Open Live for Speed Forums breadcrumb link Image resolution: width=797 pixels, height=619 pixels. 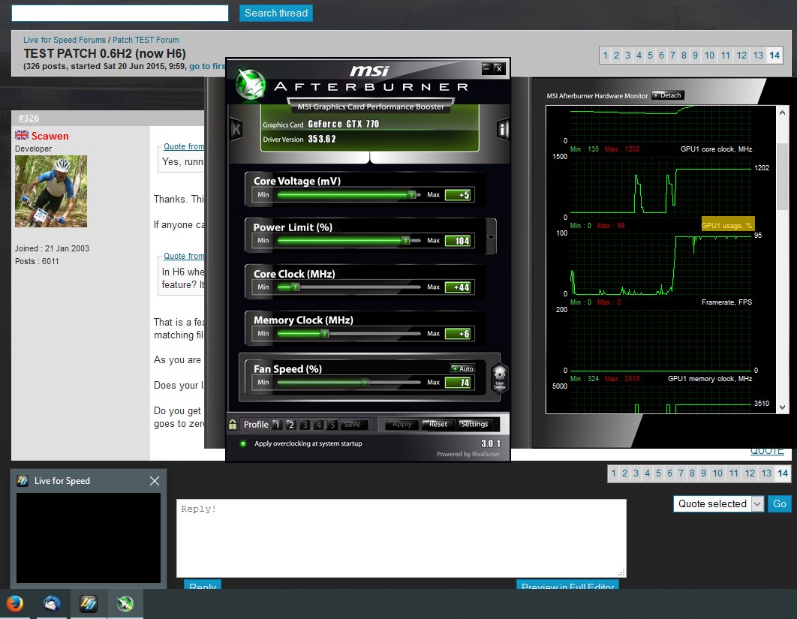click(x=65, y=40)
